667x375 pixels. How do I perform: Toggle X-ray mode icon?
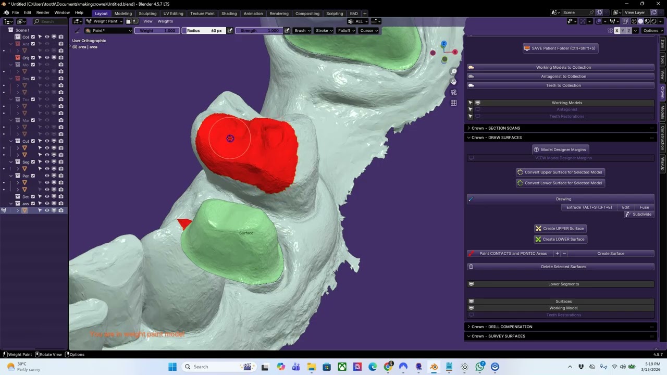pos(626,21)
